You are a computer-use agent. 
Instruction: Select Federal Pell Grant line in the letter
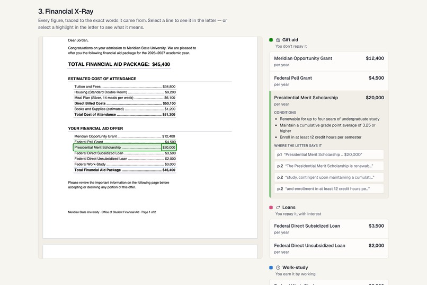click(x=125, y=142)
